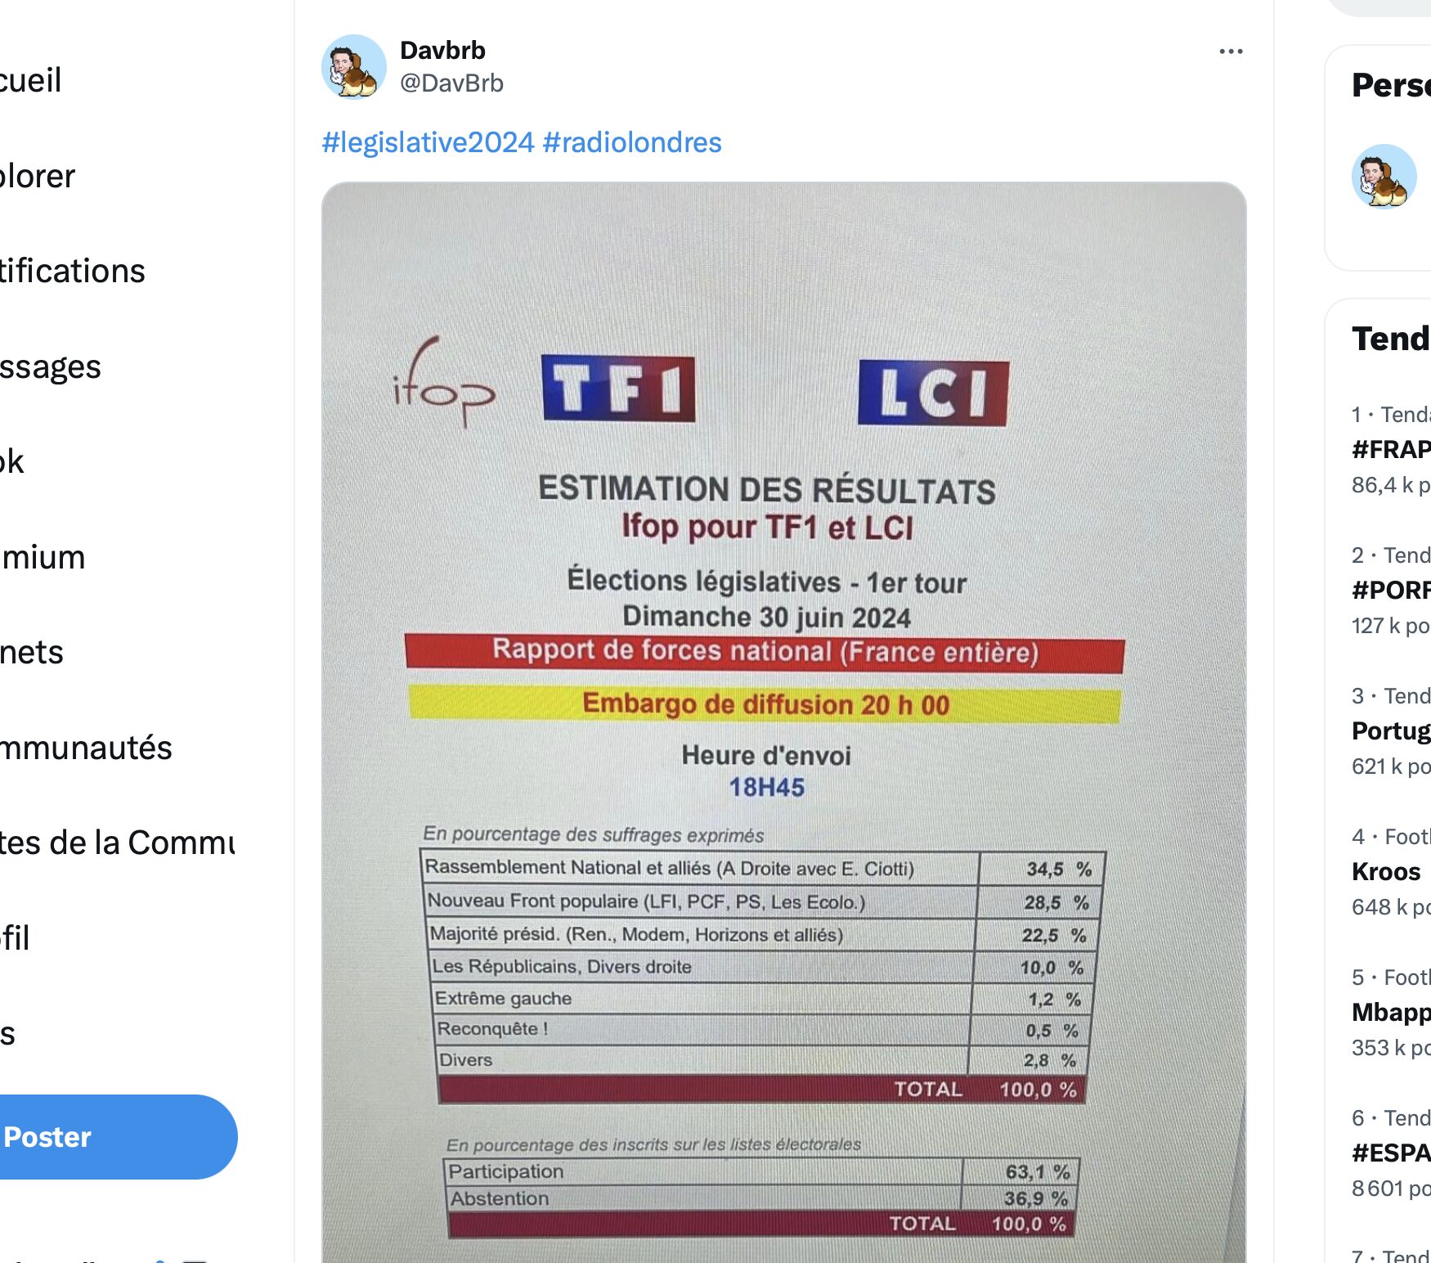Open trending topic #ESPA
This screenshot has width=1431, height=1263.
(1390, 1153)
